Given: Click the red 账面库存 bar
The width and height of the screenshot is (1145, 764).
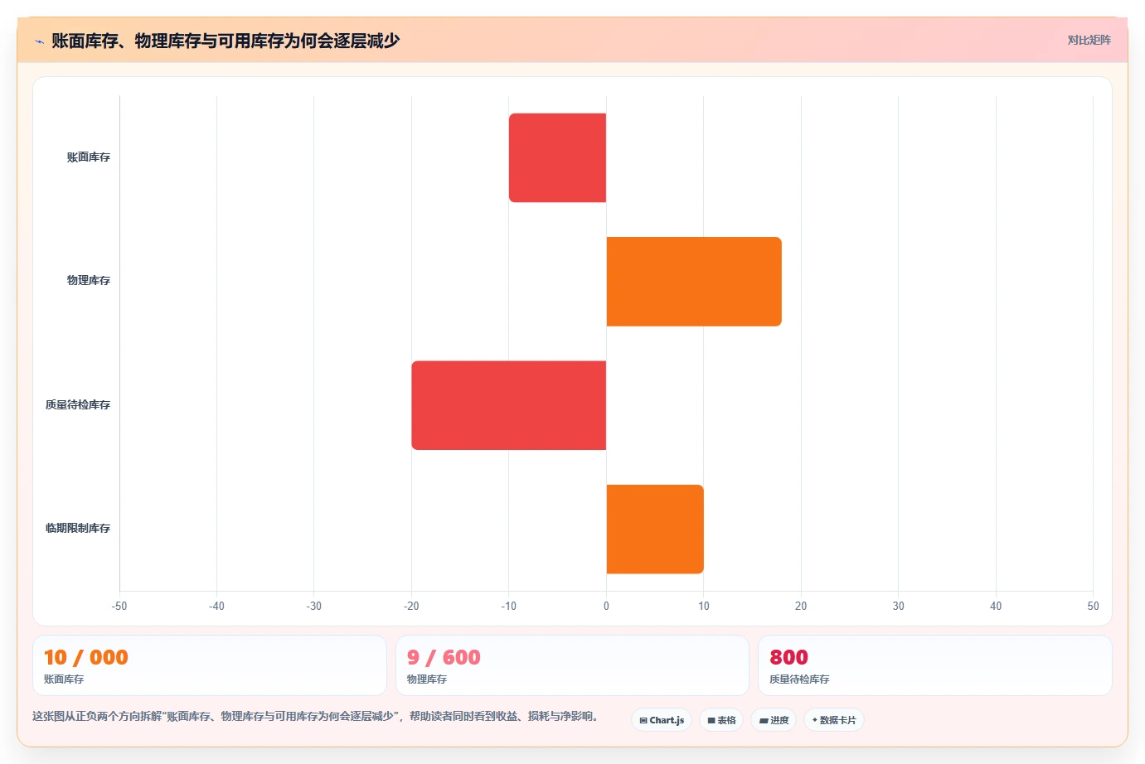Looking at the screenshot, I should pos(557,157).
